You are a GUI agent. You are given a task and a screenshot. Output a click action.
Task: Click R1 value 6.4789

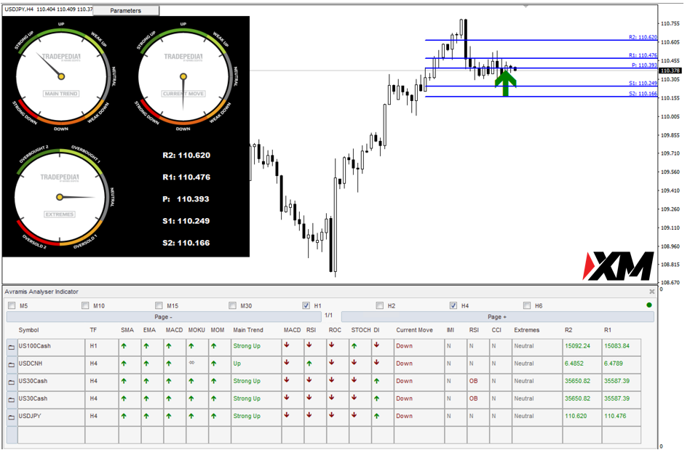point(614,364)
